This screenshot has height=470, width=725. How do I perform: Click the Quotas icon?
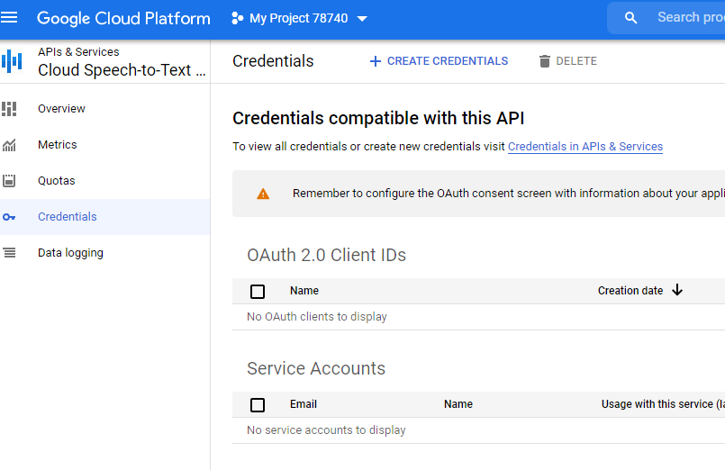click(9, 181)
